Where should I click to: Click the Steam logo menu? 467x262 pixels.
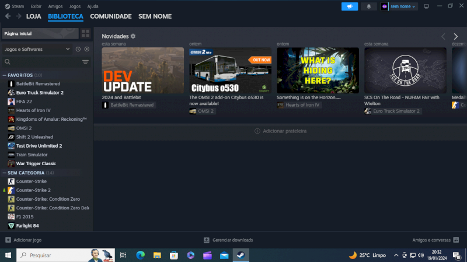click(x=14, y=6)
